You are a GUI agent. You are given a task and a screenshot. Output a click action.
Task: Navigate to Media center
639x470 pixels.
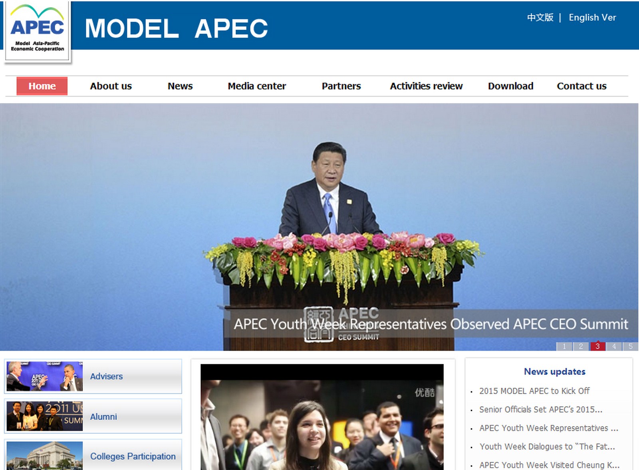[257, 86]
